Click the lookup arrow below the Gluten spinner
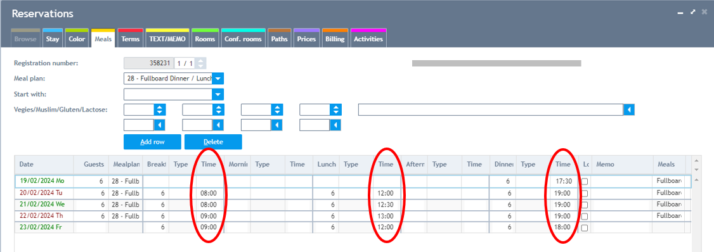This screenshot has height=252, width=714. [277, 125]
